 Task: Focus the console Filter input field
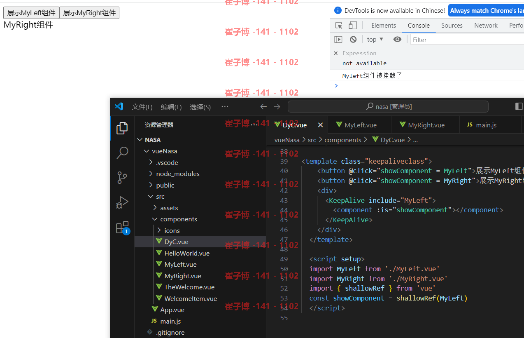[467, 40]
